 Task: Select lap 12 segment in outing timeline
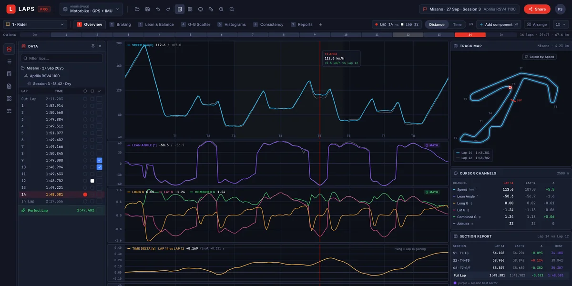tap(408, 35)
